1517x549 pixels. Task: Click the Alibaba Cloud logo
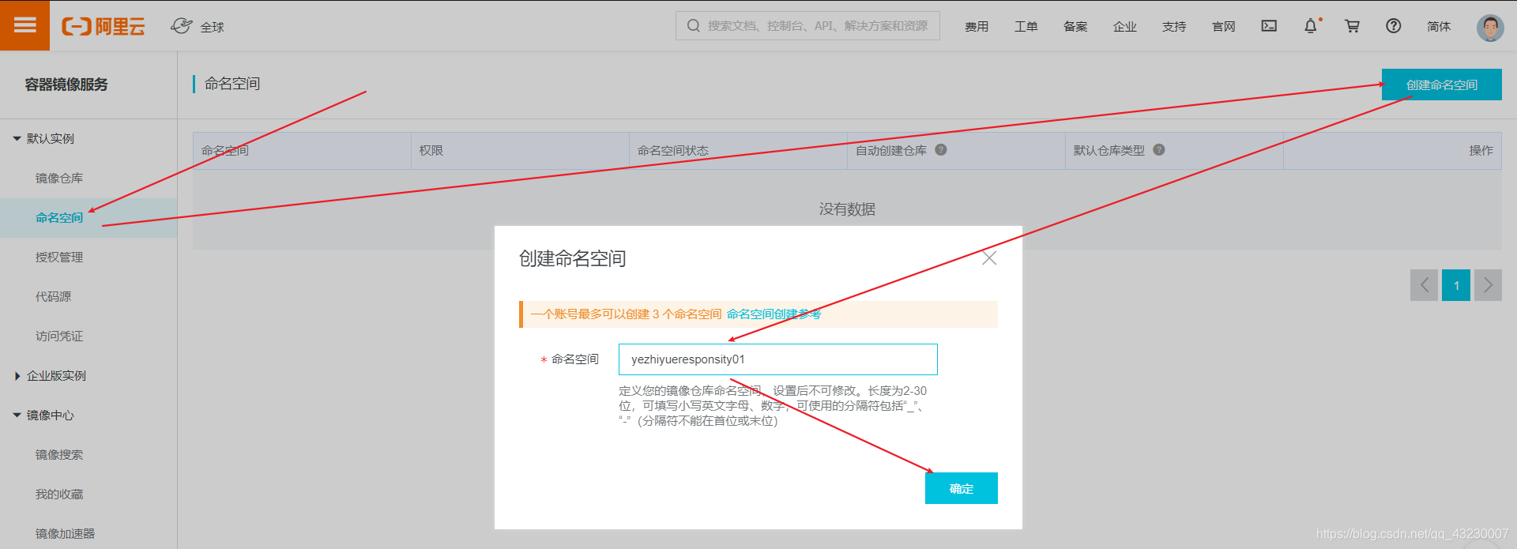point(104,27)
